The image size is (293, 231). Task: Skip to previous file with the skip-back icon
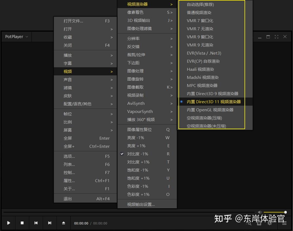click(36, 223)
